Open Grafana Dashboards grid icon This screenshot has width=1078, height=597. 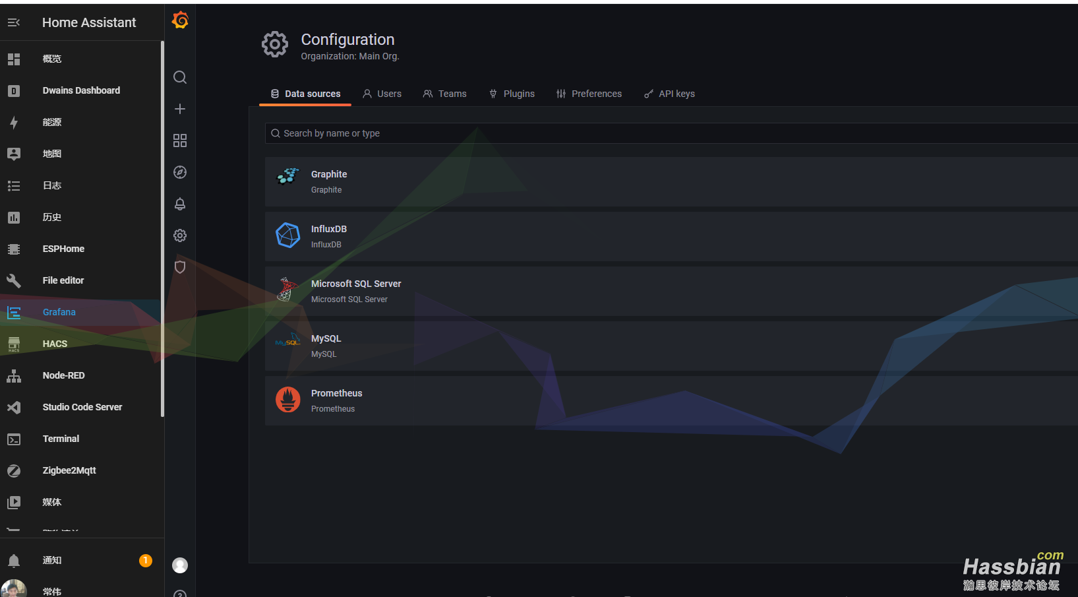click(180, 141)
